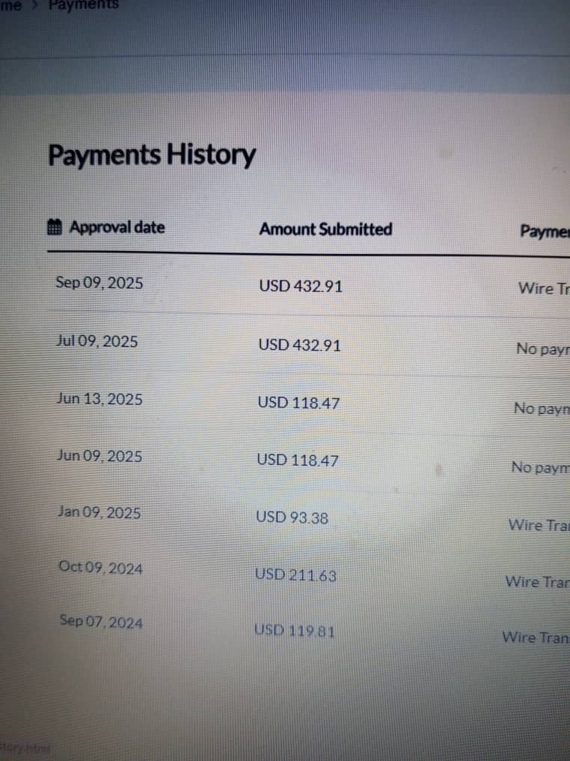
Task: Select the Jul 09, 2025 approval date
Action: [x=97, y=341]
